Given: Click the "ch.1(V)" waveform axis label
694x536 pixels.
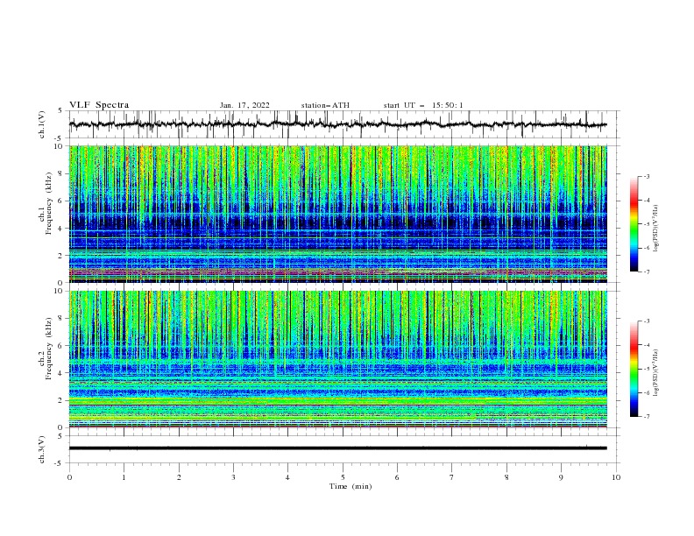Looking at the screenshot, I should click(42, 124).
